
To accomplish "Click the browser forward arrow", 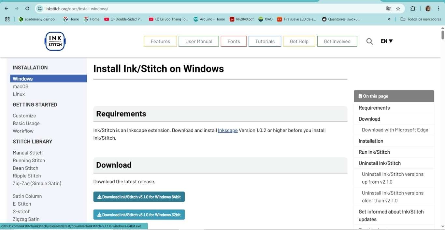I will 17,8.
